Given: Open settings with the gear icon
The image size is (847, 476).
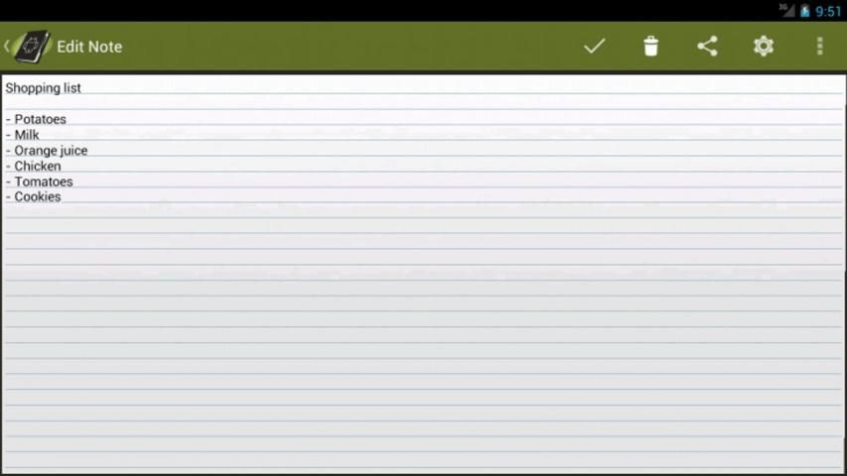Looking at the screenshot, I should click(764, 47).
